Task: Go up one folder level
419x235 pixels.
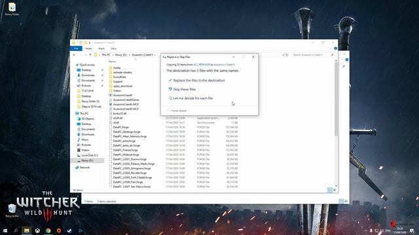Action: tap(90, 55)
